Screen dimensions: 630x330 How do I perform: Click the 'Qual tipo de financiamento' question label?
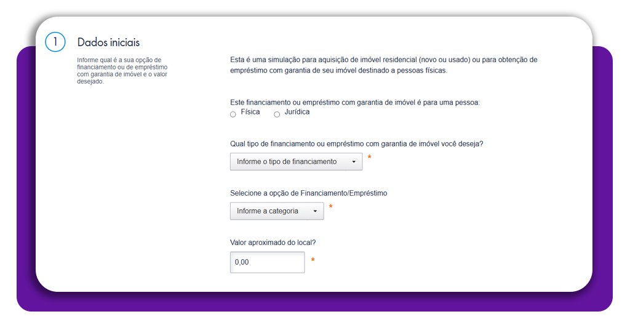(356, 143)
